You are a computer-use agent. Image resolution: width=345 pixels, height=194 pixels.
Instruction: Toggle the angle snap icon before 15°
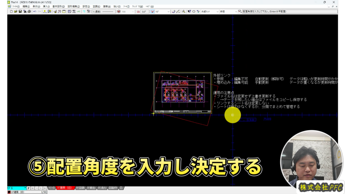click(x=152, y=11)
